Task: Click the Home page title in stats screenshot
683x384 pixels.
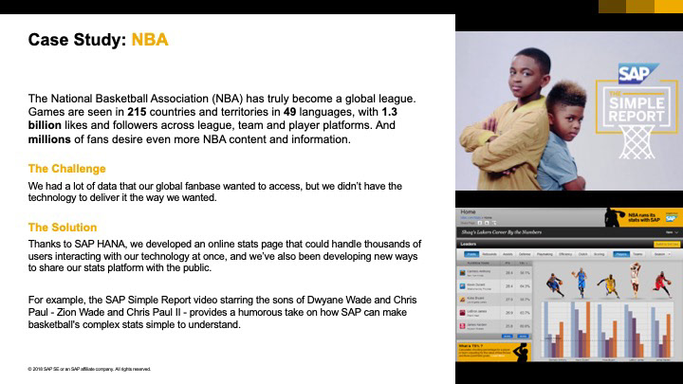Action: pyautogui.click(x=468, y=212)
